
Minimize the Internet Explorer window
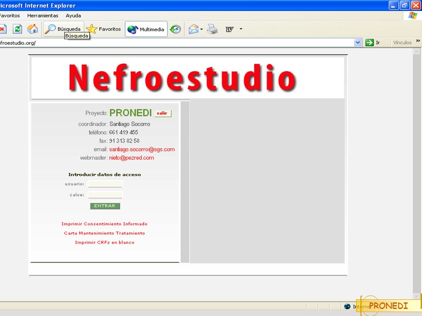pos(393,5)
